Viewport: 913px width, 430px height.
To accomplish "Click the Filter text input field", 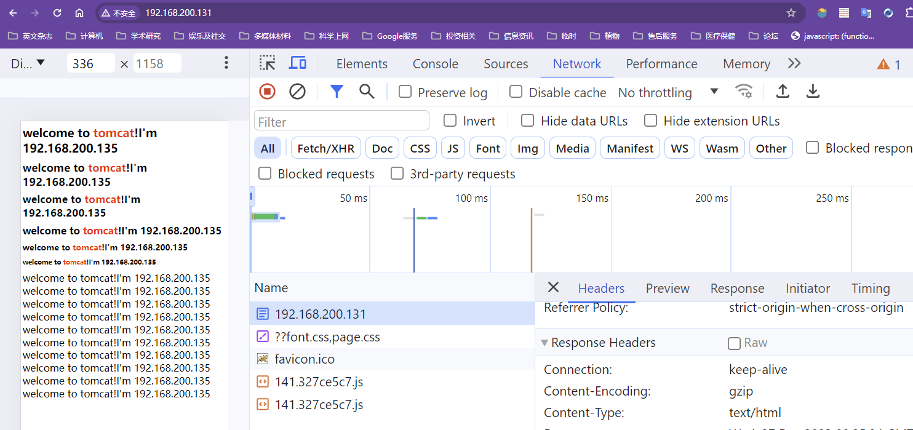I will 341,121.
